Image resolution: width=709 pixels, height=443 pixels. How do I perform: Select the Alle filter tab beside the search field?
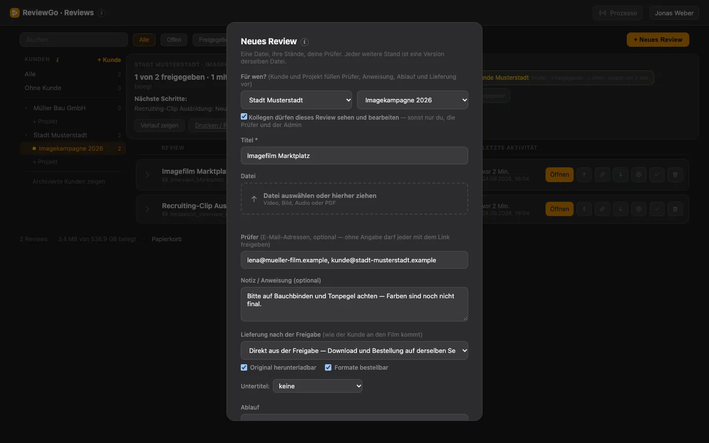point(144,40)
